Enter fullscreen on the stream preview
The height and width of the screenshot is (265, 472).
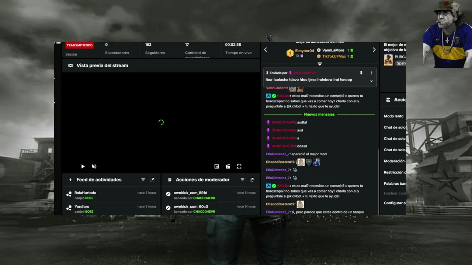[x=239, y=166]
